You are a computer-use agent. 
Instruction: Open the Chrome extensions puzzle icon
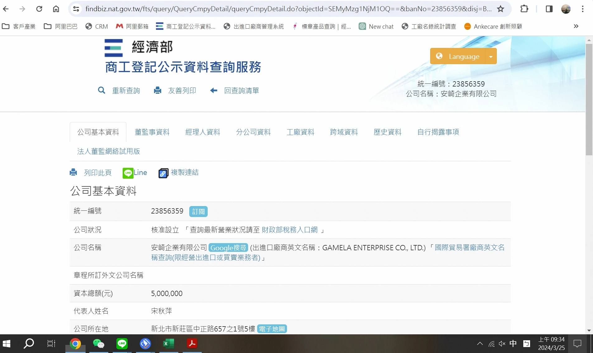click(x=524, y=9)
